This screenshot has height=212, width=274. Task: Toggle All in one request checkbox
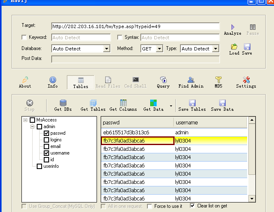click(103, 206)
